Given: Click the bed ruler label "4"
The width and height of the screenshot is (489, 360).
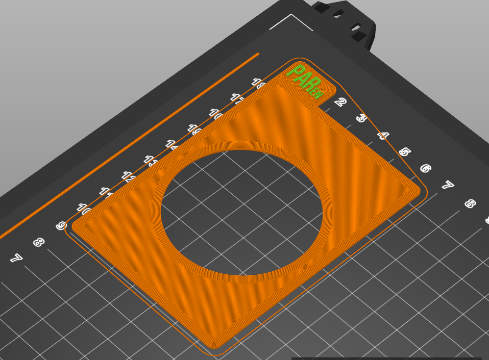Looking at the screenshot, I should (383, 136).
